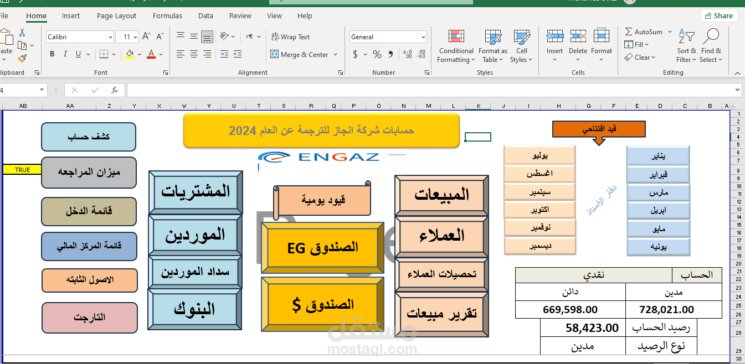Align text right in cell
Image resolution: width=745 pixels, height=364 pixels.
[207, 54]
